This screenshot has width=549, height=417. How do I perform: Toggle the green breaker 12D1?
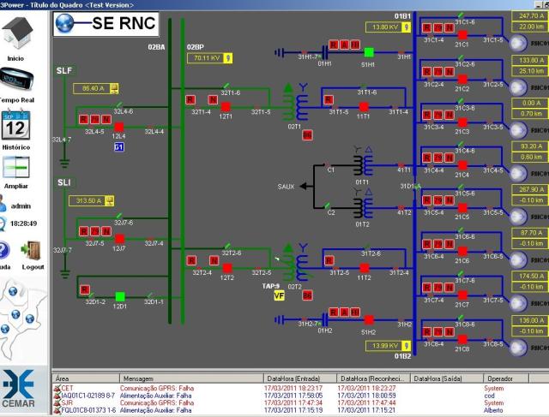[x=119, y=296]
